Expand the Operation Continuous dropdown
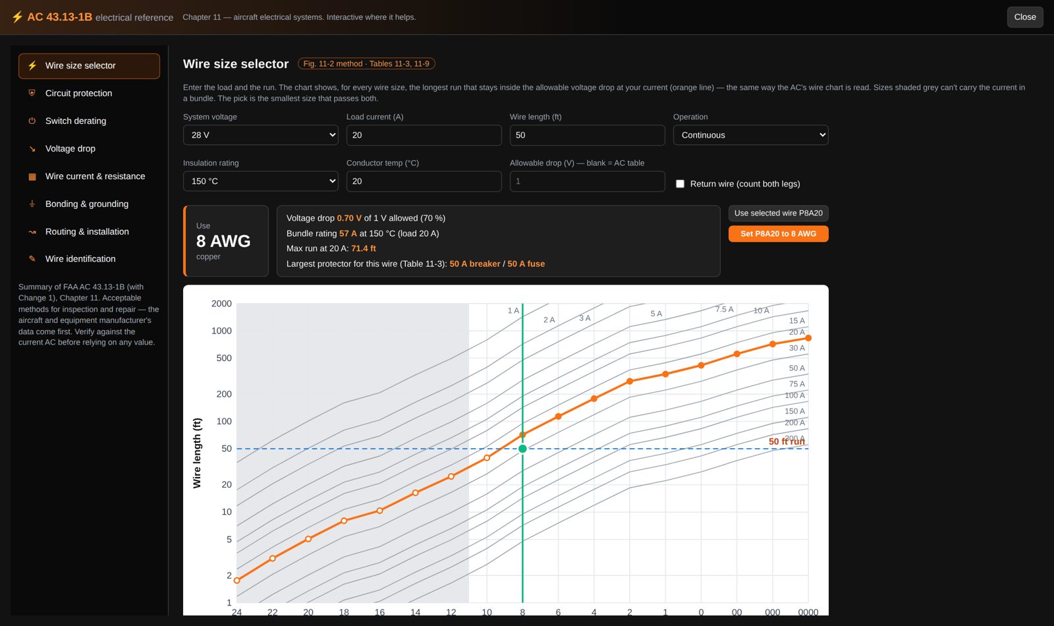Viewport: 1054px width, 626px height. coord(750,135)
